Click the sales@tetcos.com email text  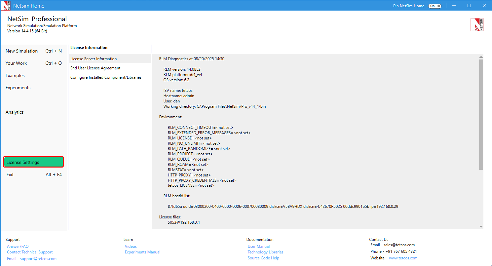click(399, 245)
